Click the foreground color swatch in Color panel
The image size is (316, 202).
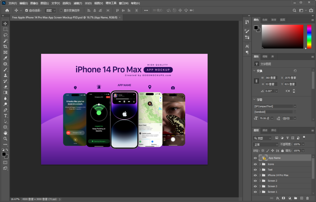(x=256, y=28)
